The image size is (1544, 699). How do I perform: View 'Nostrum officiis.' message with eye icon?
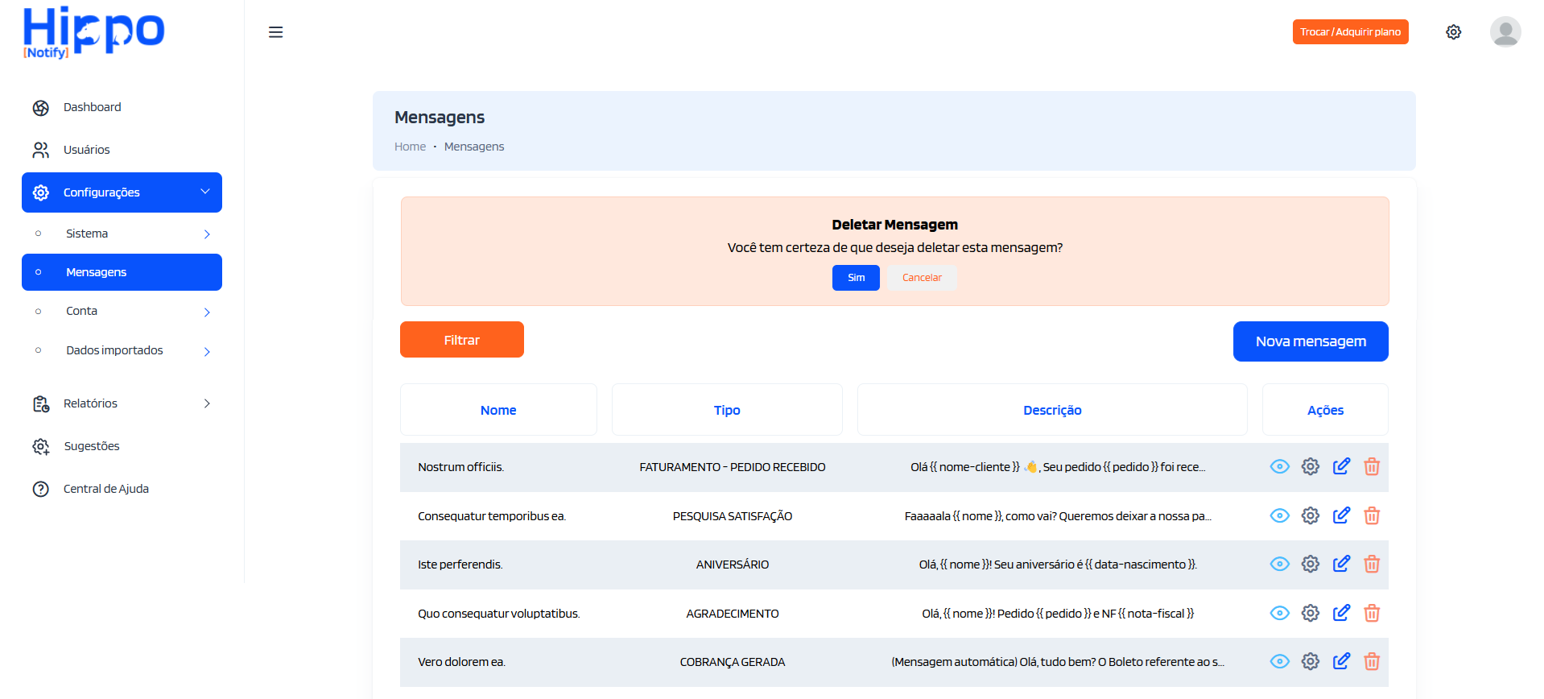click(1279, 467)
